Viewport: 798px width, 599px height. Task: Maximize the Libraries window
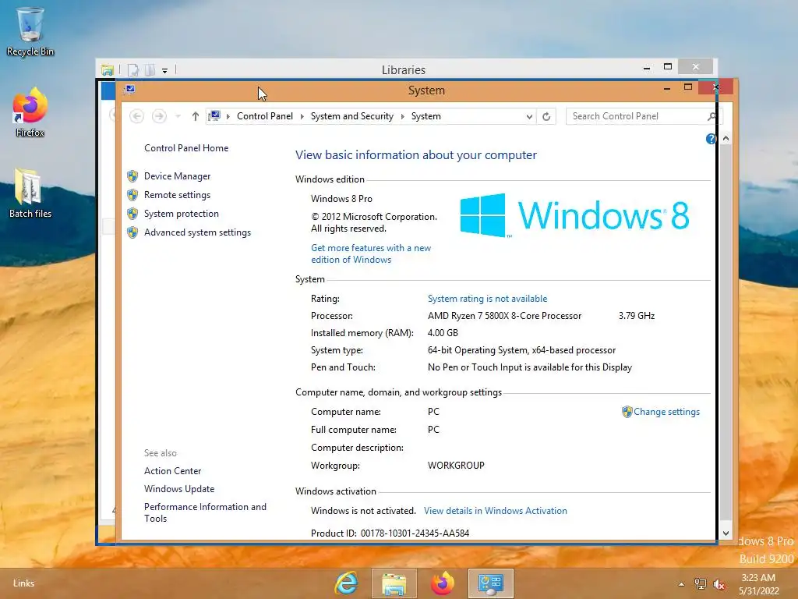[x=668, y=67]
